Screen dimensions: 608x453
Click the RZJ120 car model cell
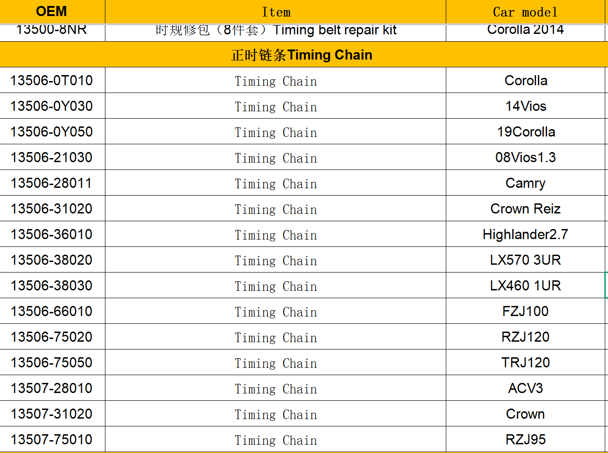[x=526, y=337]
